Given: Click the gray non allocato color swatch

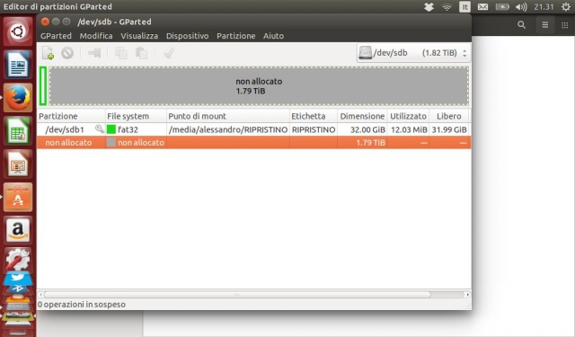Looking at the screenshot, I should (x=111, y=142).
